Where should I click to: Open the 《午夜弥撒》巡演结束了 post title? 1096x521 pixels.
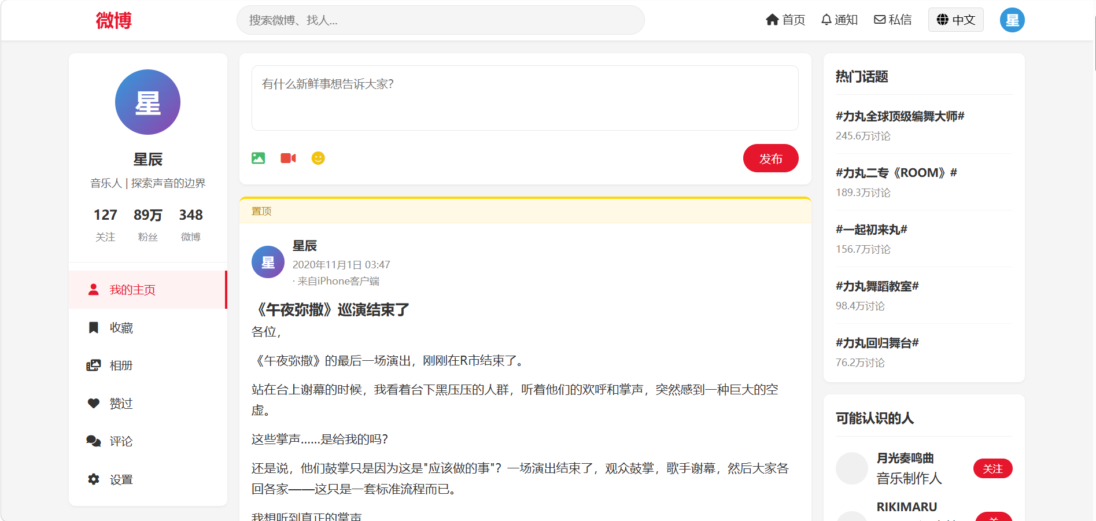pos(330,310)
